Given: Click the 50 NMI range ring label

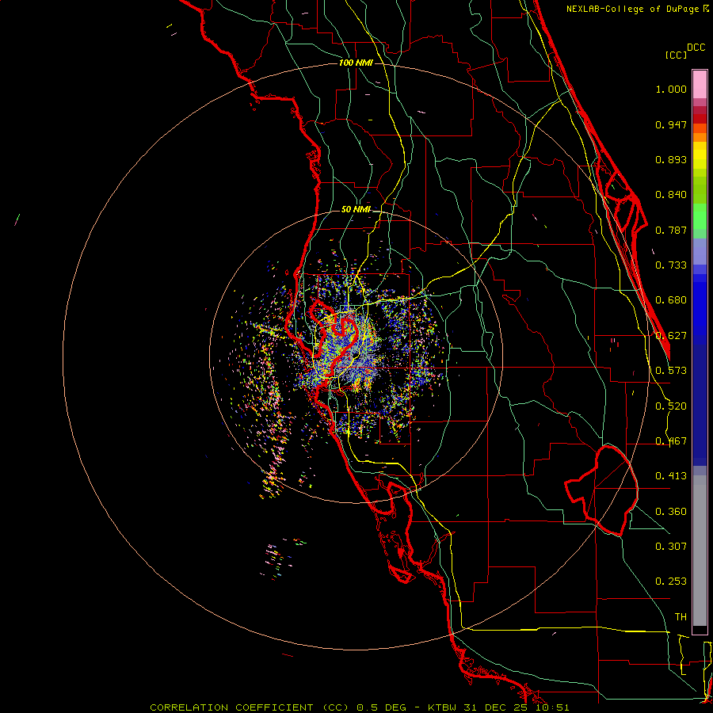Looking at the screenshot, I should (x=356, y=209).
